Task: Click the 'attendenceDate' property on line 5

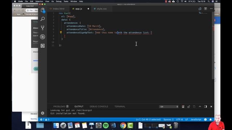Action: click(75, 26)
